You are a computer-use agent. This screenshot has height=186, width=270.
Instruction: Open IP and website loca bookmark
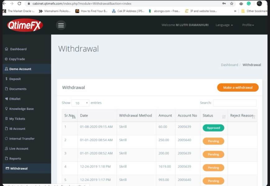[201, 11]
